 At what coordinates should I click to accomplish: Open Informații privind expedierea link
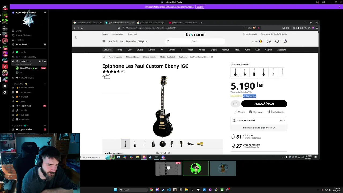(259, 128)
